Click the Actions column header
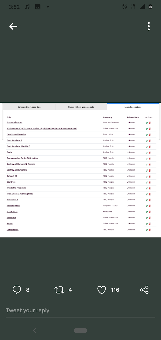 pyautogui.click(x=149, y=117)
